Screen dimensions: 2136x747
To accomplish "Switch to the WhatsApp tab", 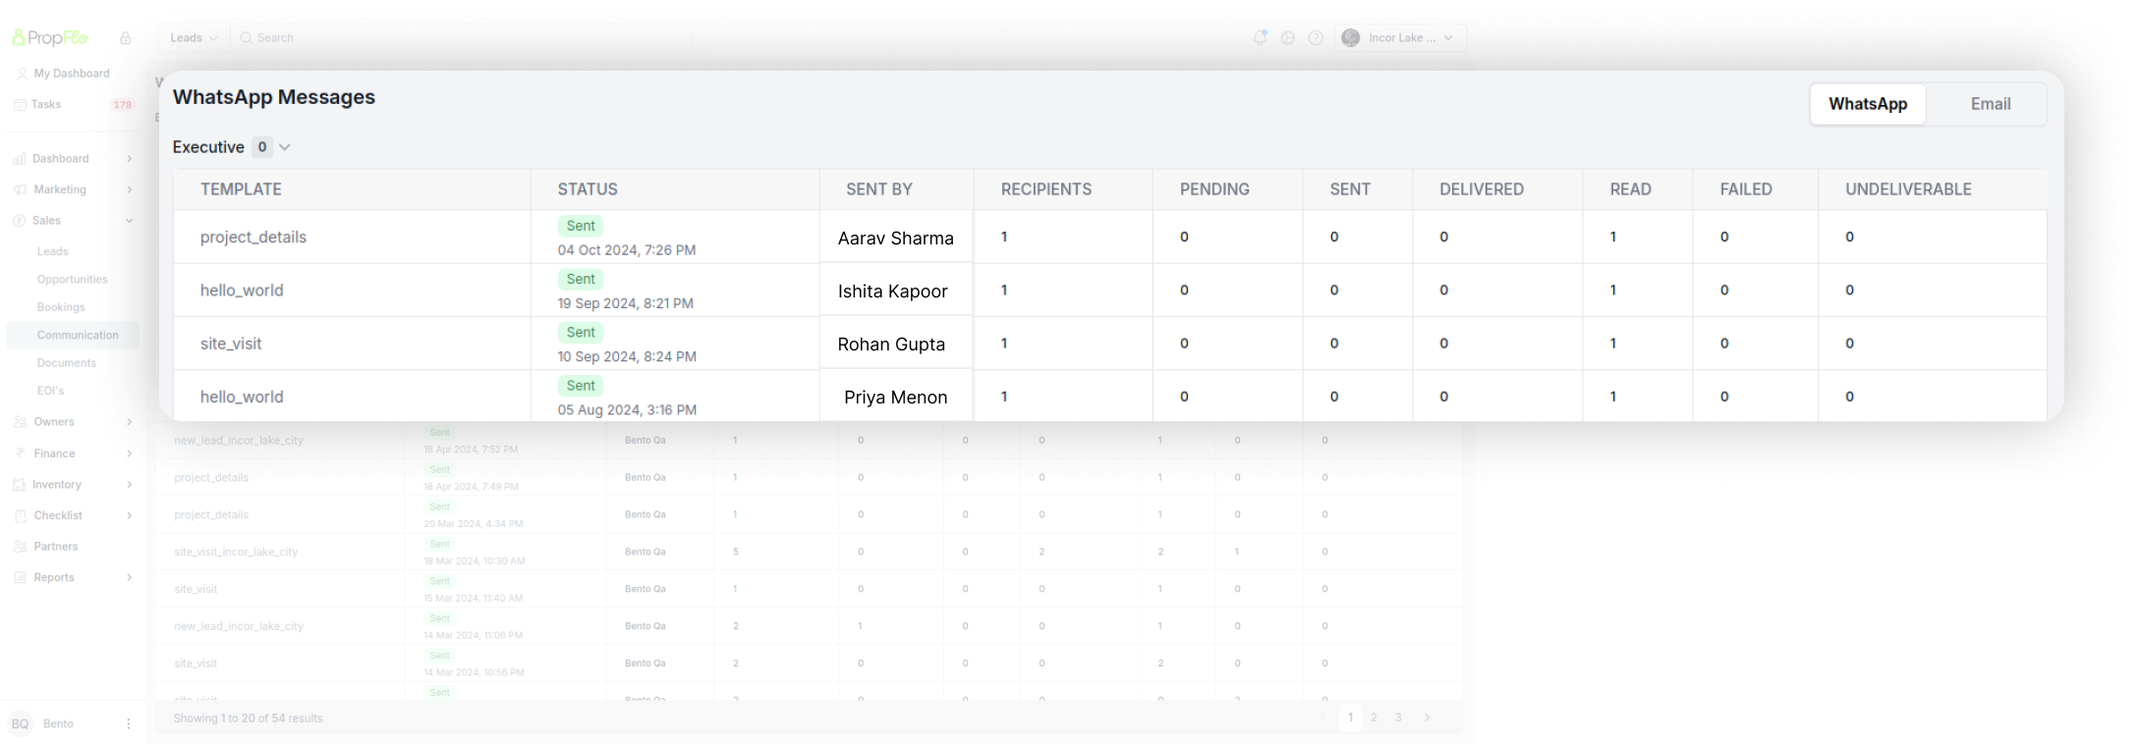I will (1868, 104).
